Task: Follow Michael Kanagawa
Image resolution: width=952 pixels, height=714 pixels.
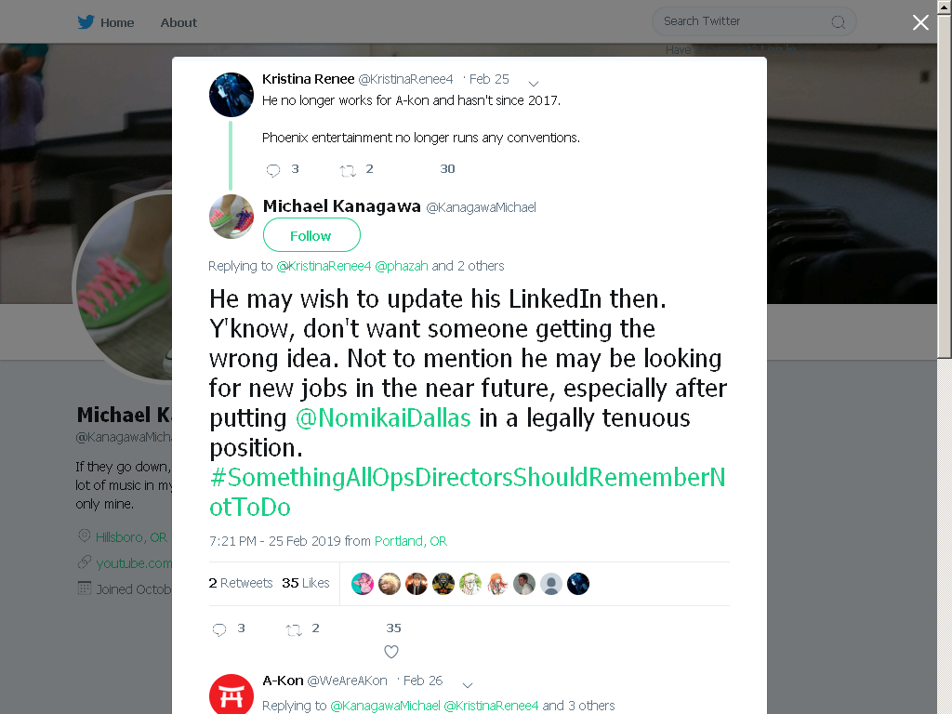Action: tap(311, 235)
